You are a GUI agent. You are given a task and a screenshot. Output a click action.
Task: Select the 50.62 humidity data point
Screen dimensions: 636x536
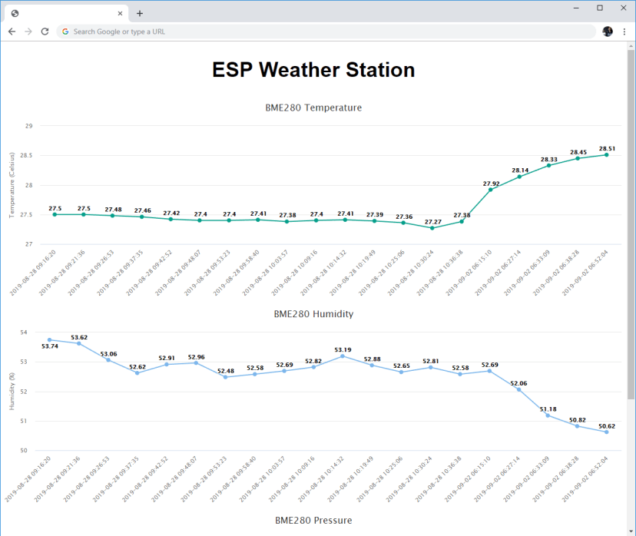coord(606,432)
